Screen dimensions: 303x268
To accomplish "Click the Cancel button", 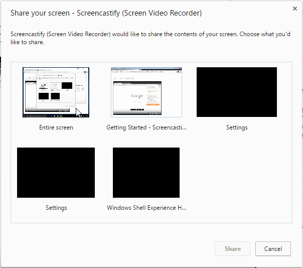I will [x=273, y=248].
